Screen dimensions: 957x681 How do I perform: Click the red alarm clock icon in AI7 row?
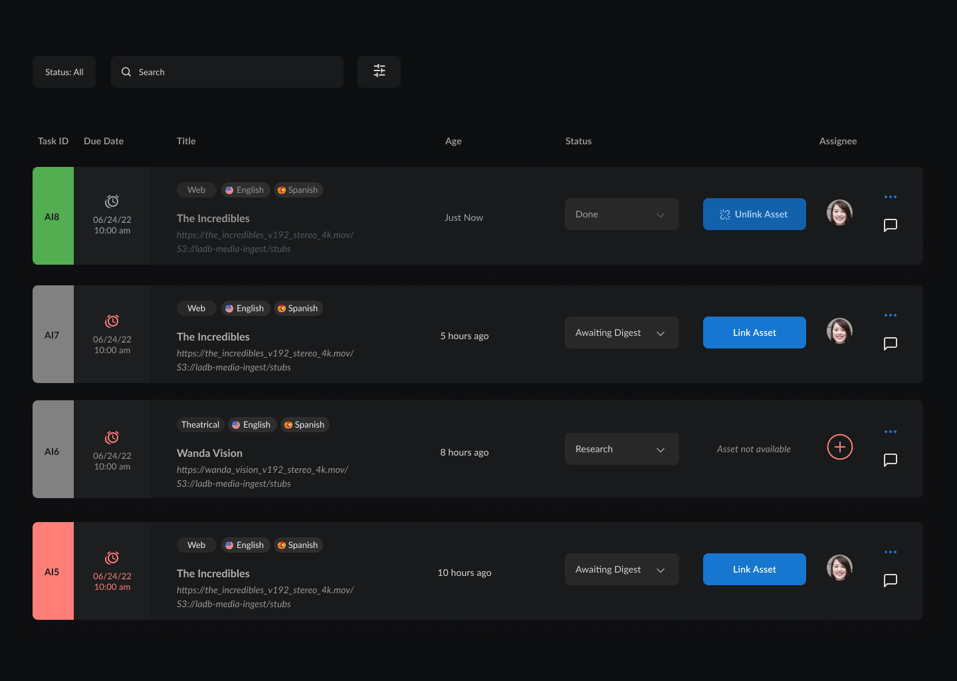click(x=112, y=321)
